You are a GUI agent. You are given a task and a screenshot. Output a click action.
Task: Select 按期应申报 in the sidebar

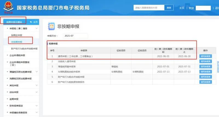tap(17, 35)
